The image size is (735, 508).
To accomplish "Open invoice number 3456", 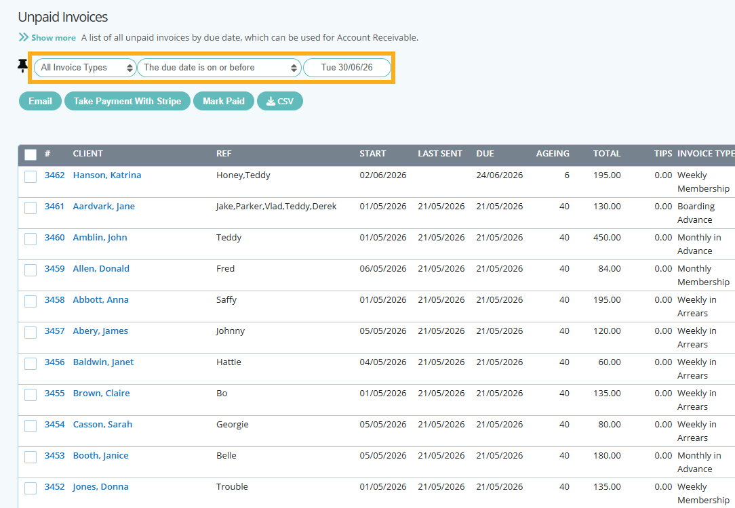I will 54,362.
